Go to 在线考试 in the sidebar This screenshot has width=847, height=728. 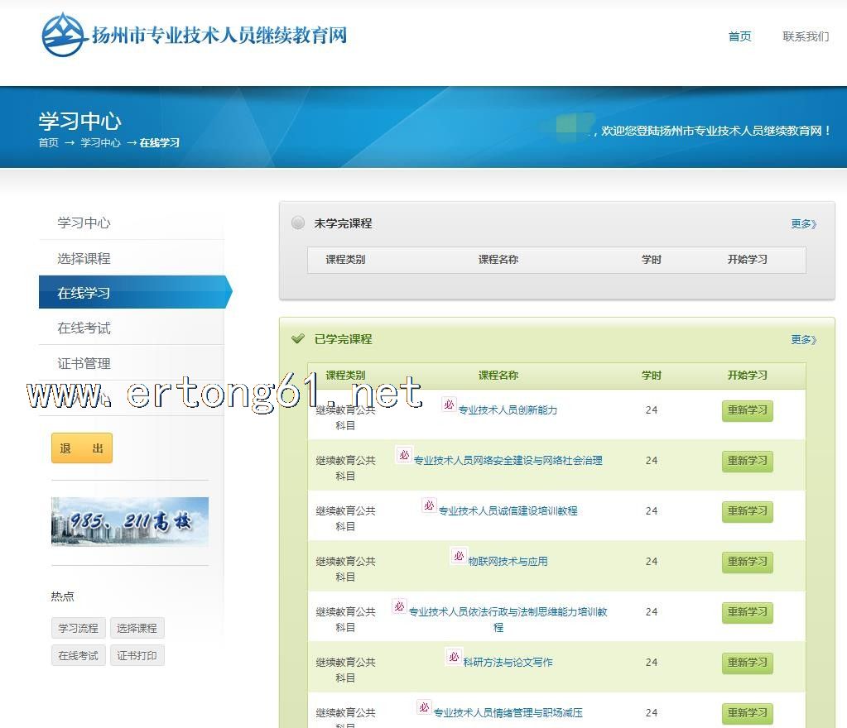[84, 328]
